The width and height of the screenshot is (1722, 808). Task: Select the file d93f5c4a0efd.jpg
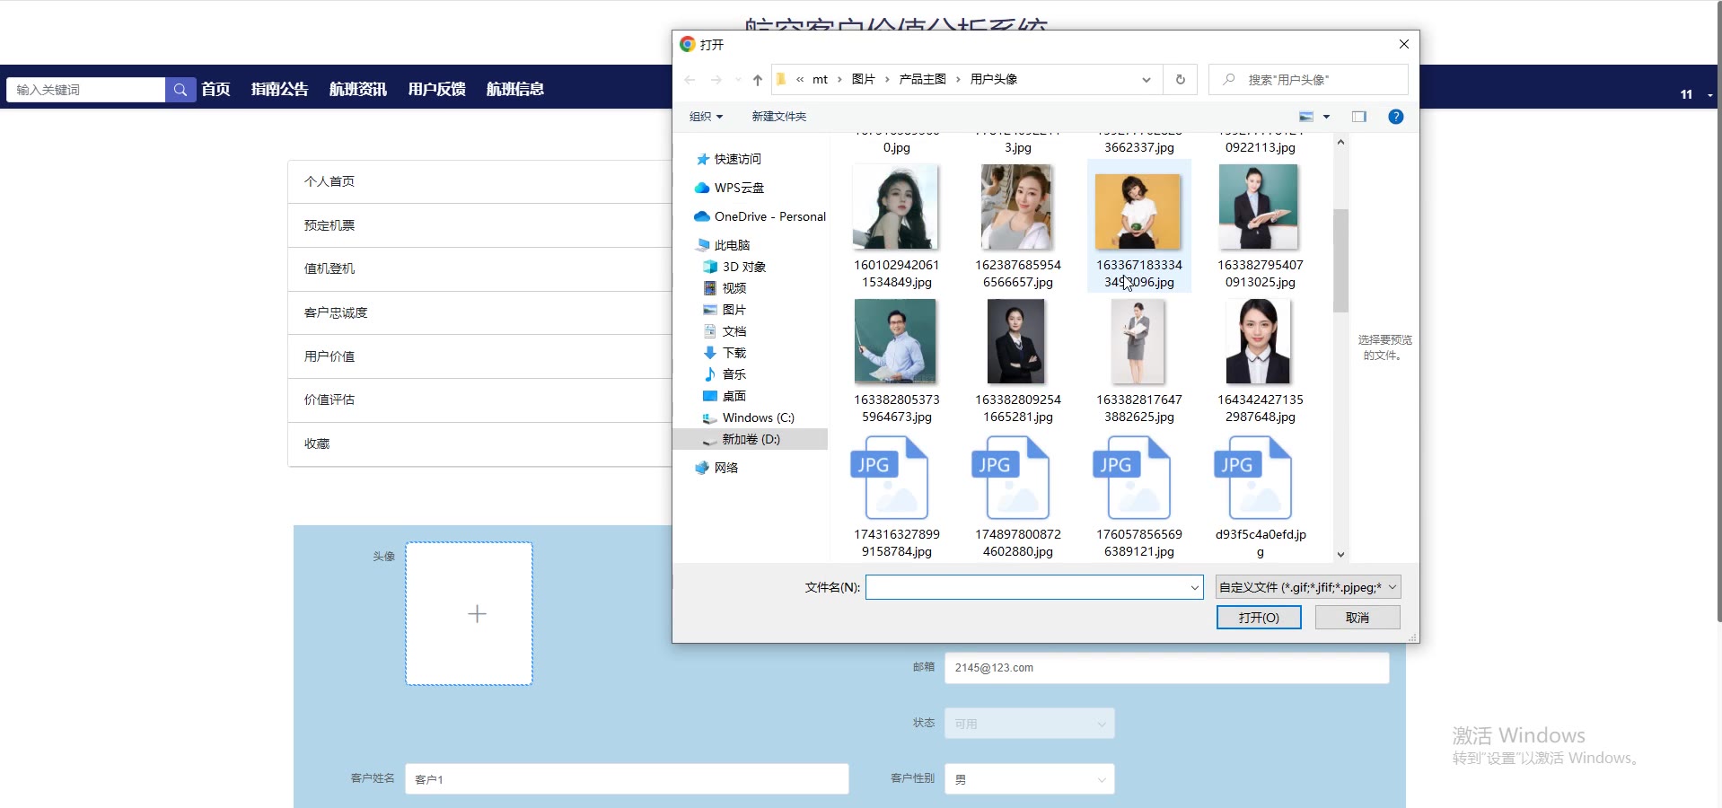1261,496
